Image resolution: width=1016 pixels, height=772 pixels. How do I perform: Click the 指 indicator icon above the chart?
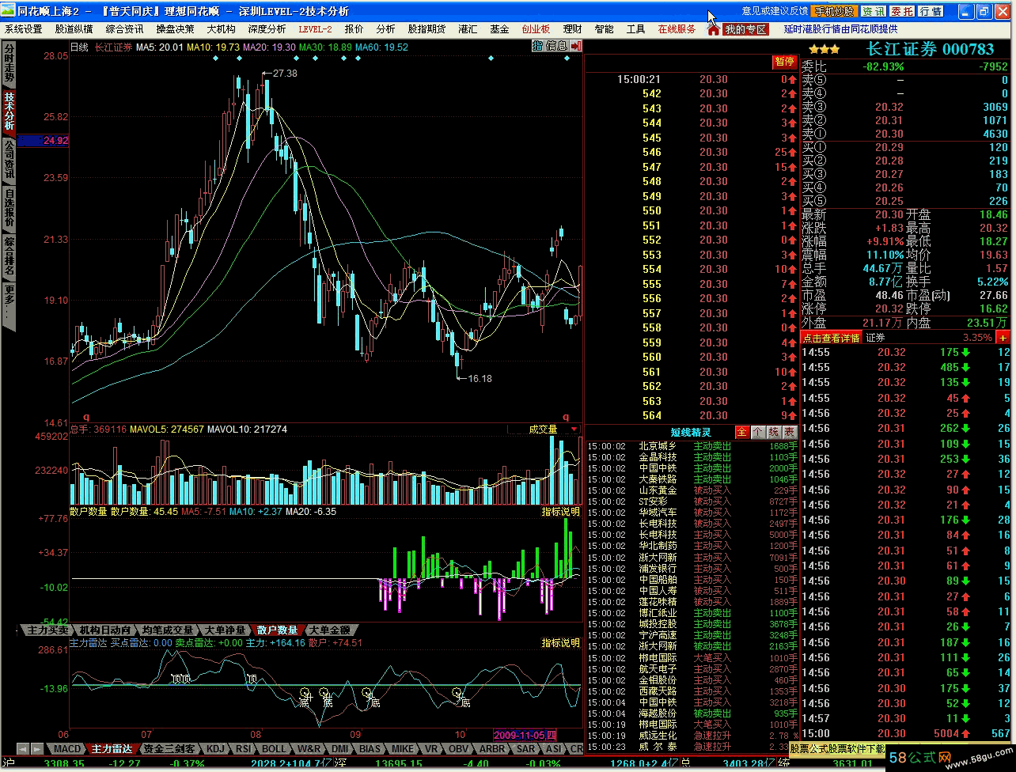(537, 47)
